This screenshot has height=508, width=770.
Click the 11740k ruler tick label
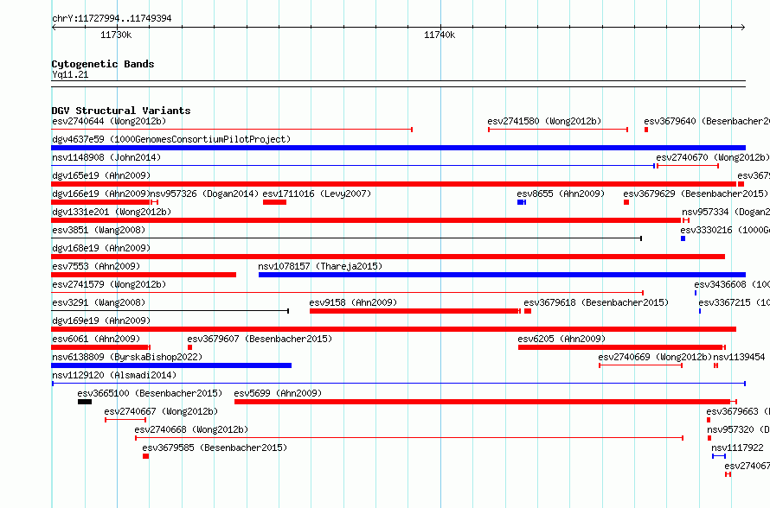440,35
